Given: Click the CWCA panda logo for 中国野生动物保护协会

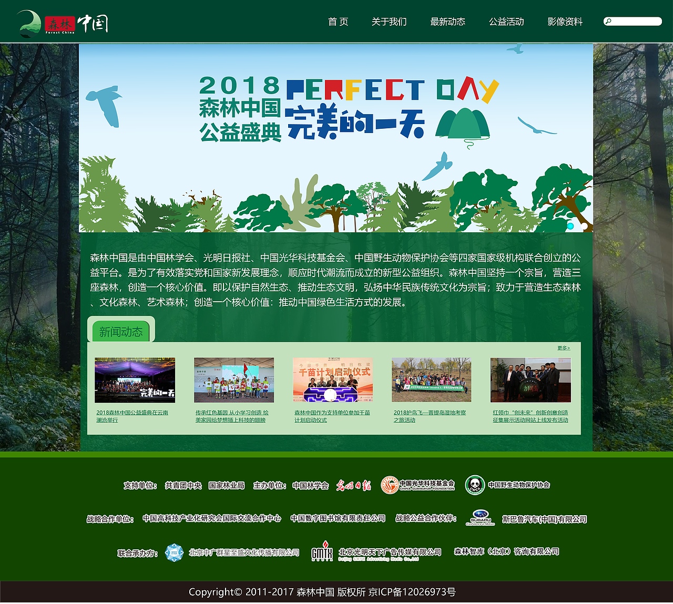Looking at the screenshot, I should click(x=475, y=485).
